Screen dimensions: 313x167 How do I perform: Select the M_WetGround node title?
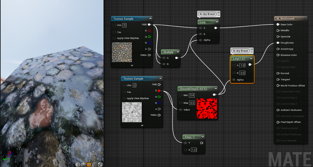coord(285,19)
